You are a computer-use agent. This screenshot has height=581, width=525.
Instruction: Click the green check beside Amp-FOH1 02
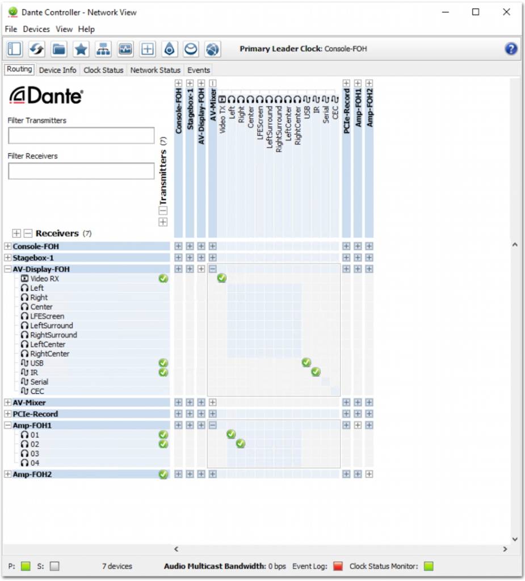[163, 444]
